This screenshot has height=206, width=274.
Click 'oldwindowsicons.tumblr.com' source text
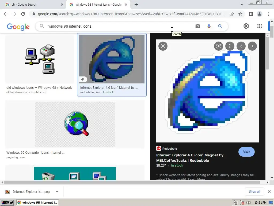(x=26, y=92)
